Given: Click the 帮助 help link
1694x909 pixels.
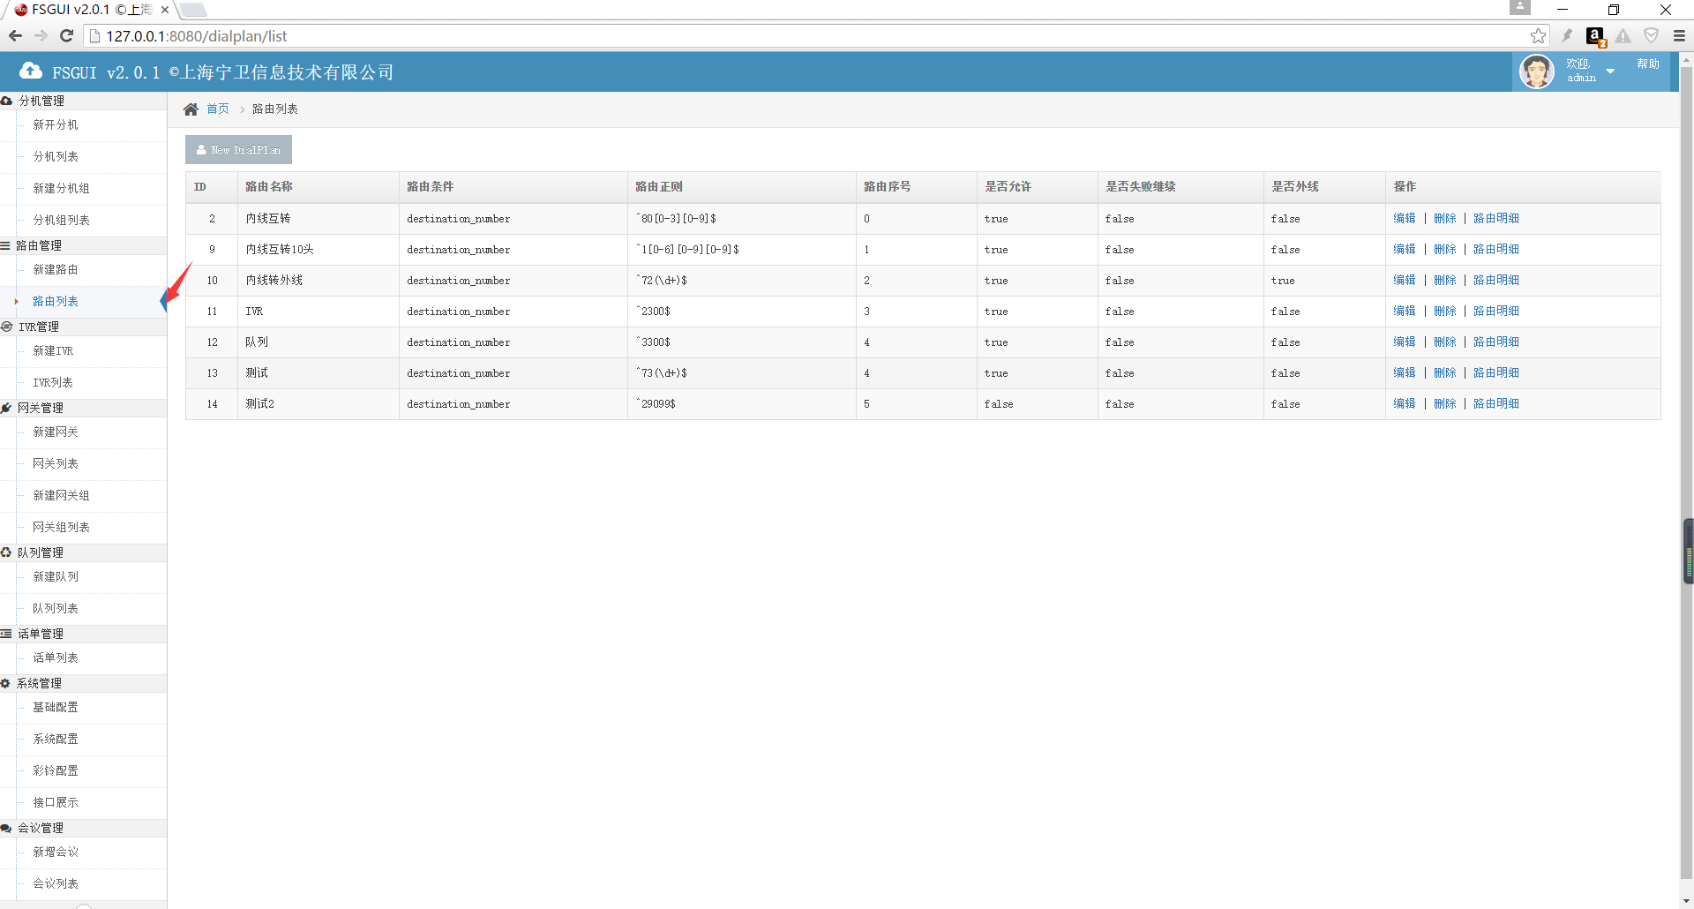Looking at the screenshot, I should (1647, 64).
